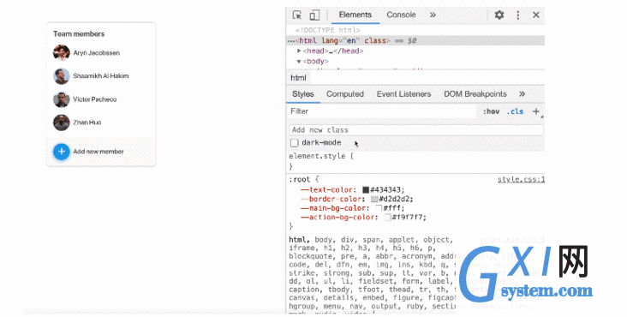This screenshot has width=627, height=317.
Task: Open the --action-bg-color swatch
Action: (x=388, y=218)
